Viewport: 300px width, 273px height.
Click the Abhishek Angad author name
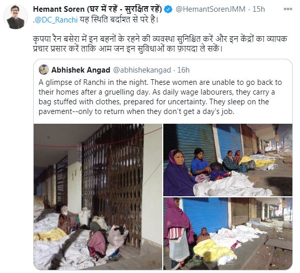(81, 70)
